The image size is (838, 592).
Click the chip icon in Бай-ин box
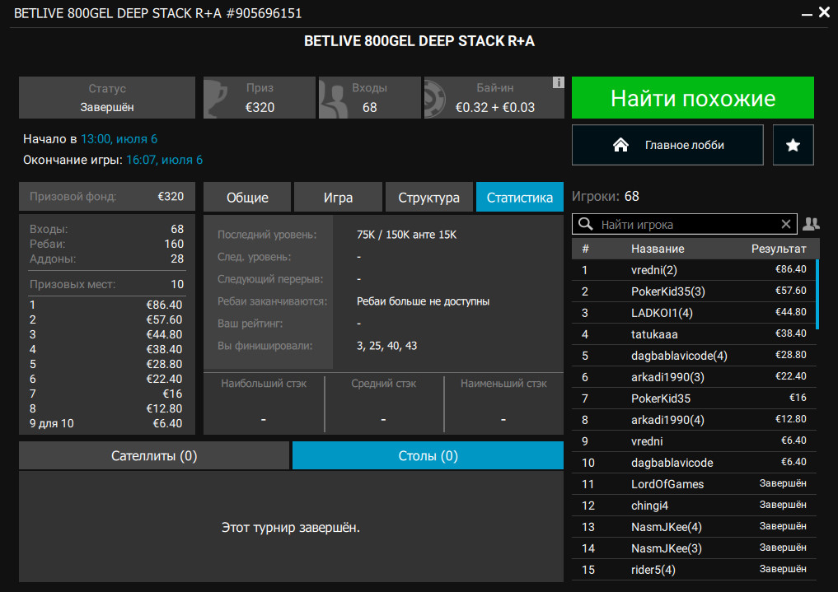pos(439,98)
